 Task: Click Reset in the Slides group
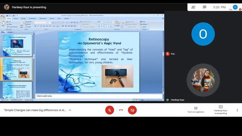[x=28, y=24]
